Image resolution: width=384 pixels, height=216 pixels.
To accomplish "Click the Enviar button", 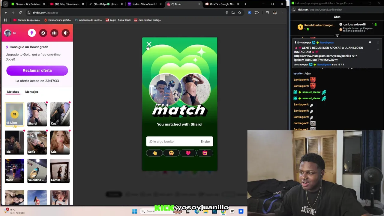I will 205,142.
